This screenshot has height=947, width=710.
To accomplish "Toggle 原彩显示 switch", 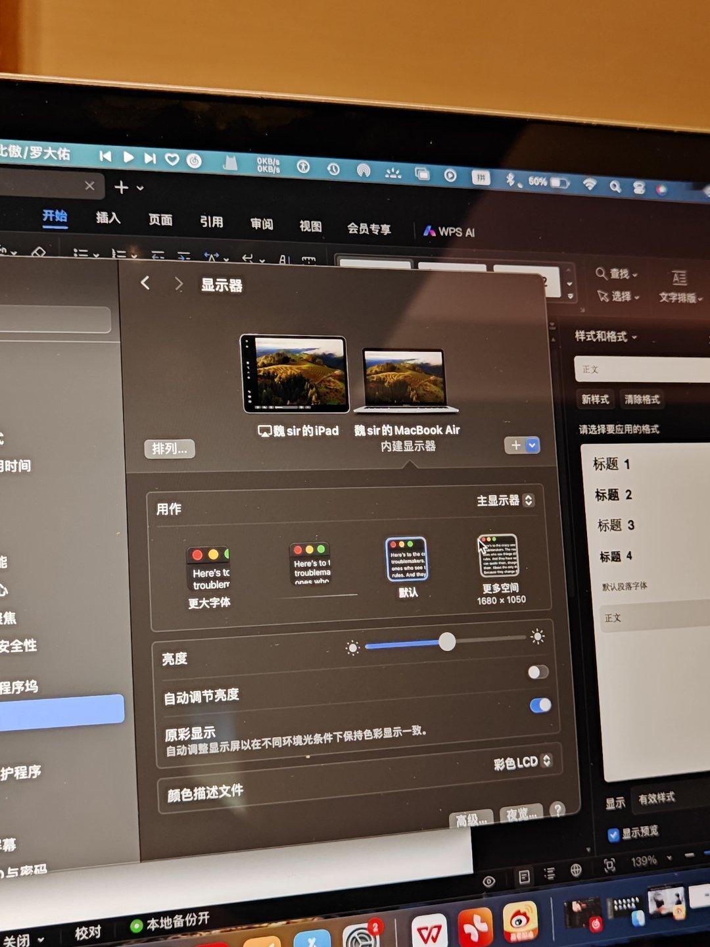I will [x=540, y=705].
